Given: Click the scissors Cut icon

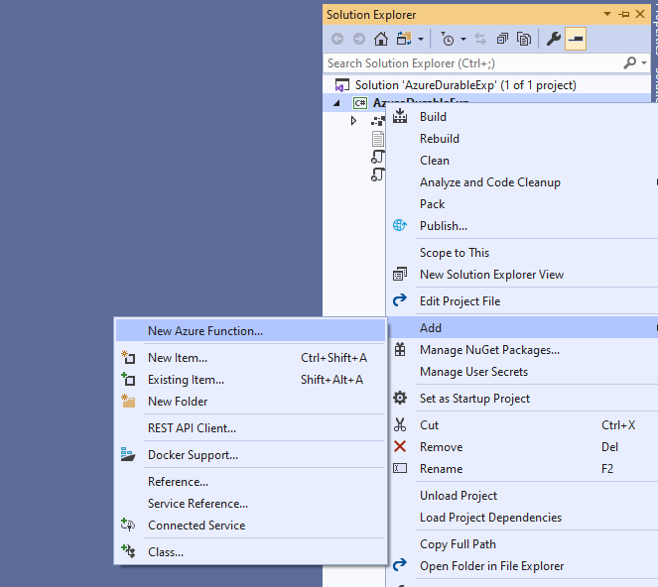Looking at the screenshot, I should [x=400, y=425].
